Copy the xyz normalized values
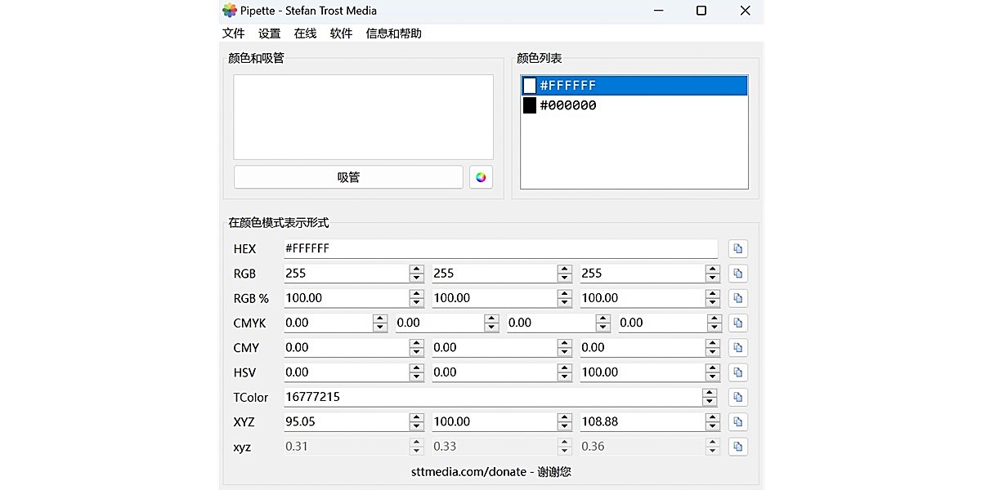 (x=738, y=446)
